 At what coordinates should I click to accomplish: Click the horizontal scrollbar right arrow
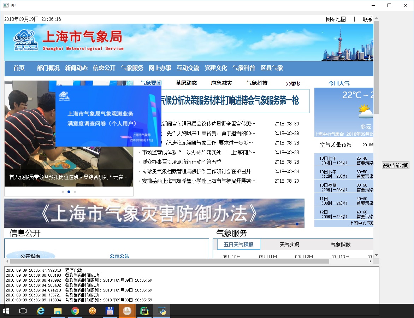pyautogui.click(x=371, y=261)
